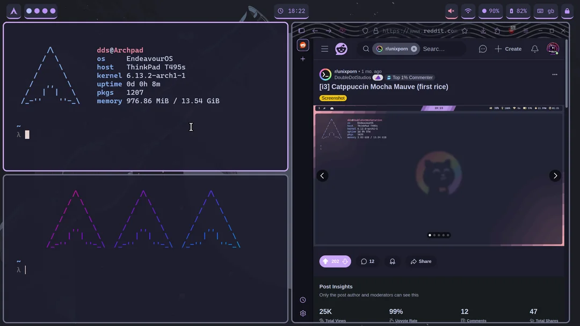Image resolution: width=580 pixels, height=326 pixels.
Task: Open the sidebar settings gear
Action: click(303, 313)
